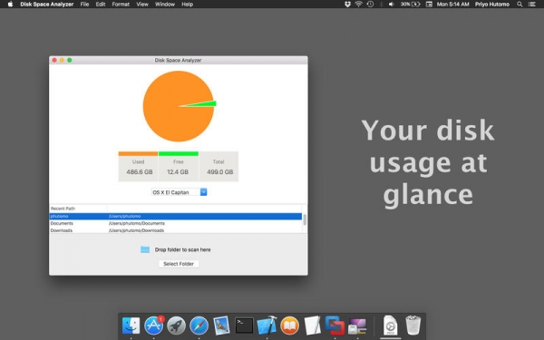Open Launchpad rocket icon in dock
The height and width of the screenshot is (340, 544).
tap(176, 325)
